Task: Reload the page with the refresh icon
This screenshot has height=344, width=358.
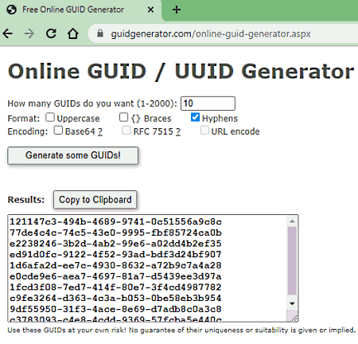Action: [51, 33]
